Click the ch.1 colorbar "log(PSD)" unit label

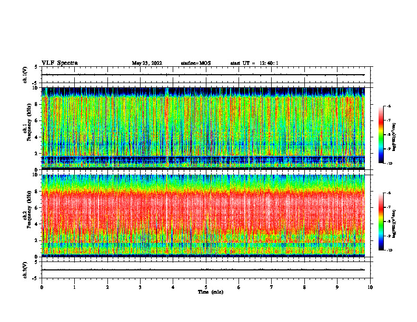pyautogui.click(x=394, y=137)
